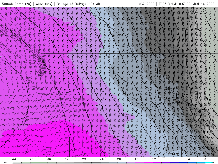Viewport: 218px width, 164px height.
Task: Click the -44 colorbar label
Action: point(13,159)
